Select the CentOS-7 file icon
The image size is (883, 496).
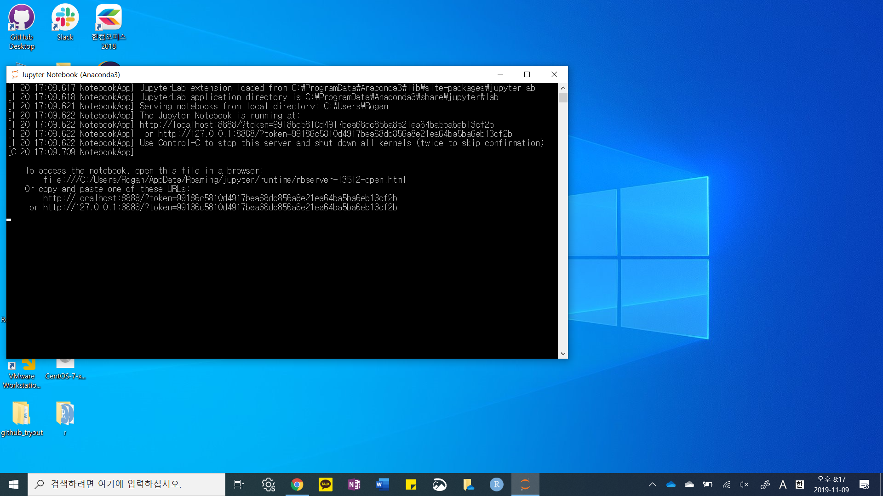(65, 370)
